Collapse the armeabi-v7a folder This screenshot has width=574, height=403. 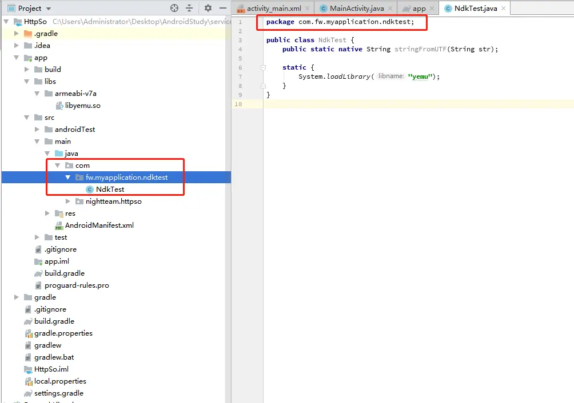37,94
